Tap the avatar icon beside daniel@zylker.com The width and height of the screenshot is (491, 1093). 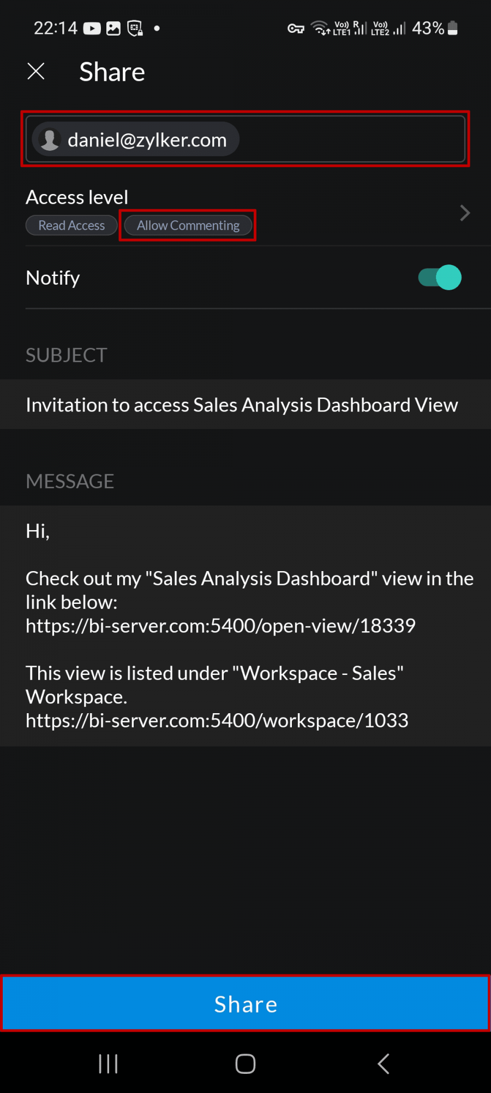tap(50, 140)
